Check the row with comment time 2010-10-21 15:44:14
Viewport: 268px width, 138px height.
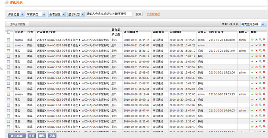click(x=9, y=40)
